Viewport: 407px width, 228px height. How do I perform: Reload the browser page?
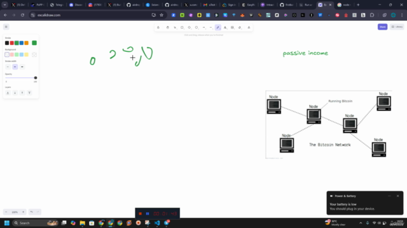[23, 15]
